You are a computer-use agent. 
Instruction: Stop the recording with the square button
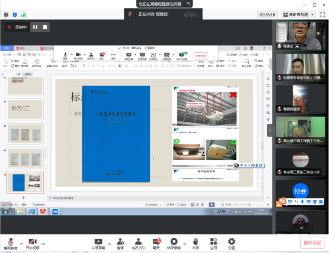click(x=45, y=27)
